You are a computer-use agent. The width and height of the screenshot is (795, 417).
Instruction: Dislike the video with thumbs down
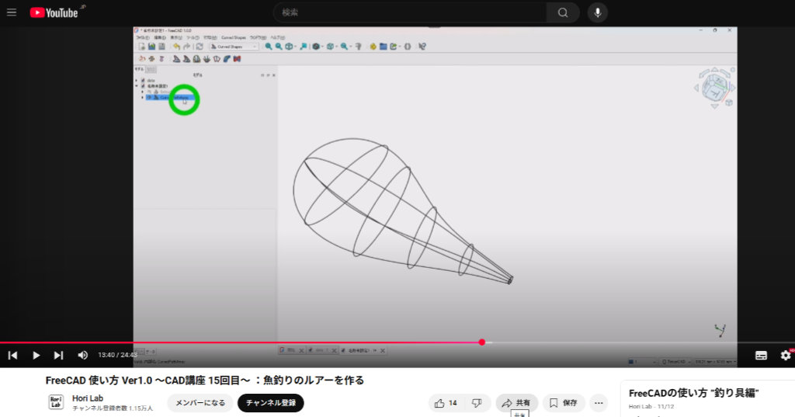point(477,403)
